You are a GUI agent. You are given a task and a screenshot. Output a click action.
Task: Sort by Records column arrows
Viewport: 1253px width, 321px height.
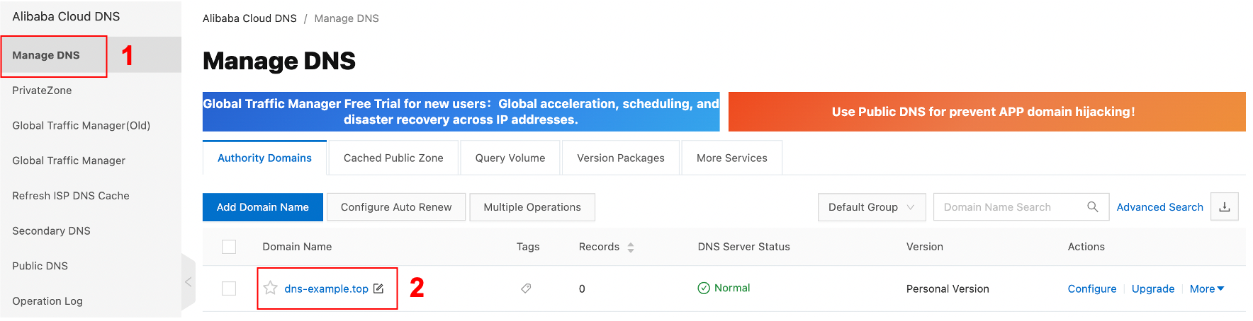click(x=631, y=247)
